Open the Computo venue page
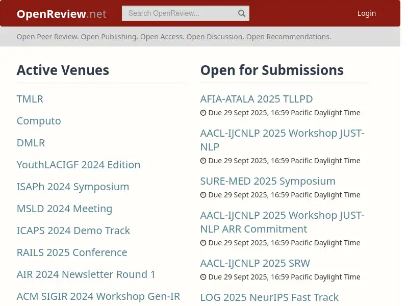408x306 pixels. [x=39, y=121]
